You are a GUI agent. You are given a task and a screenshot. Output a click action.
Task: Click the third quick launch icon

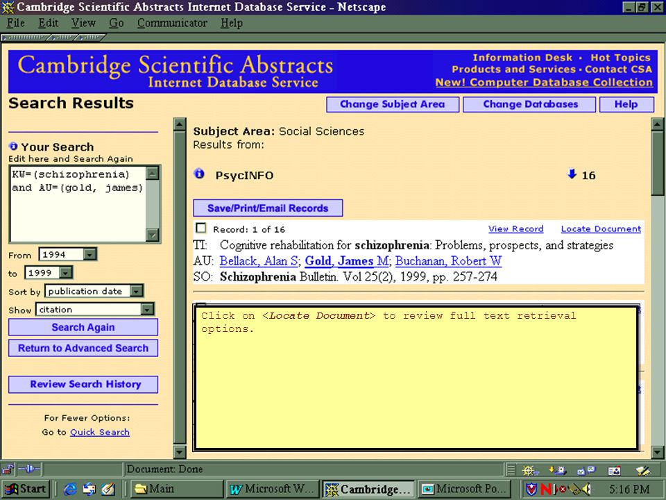[x=108, y=490]
